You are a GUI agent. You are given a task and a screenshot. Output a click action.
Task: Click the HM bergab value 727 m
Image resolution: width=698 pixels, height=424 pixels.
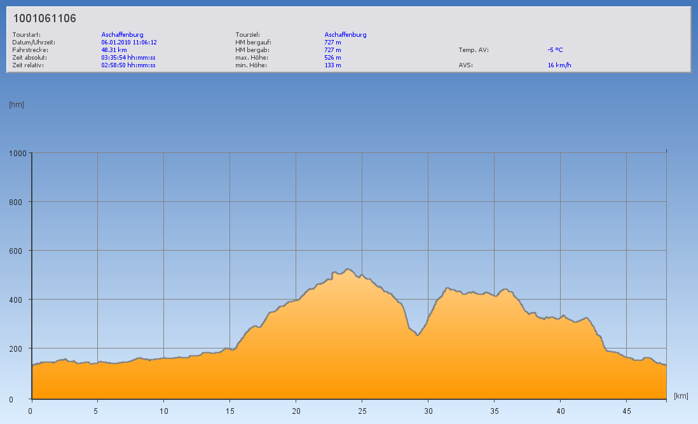coord(332,50)
